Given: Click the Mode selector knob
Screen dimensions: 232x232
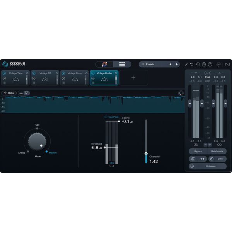Looking at the screenshot, I should tap(37, 142).
